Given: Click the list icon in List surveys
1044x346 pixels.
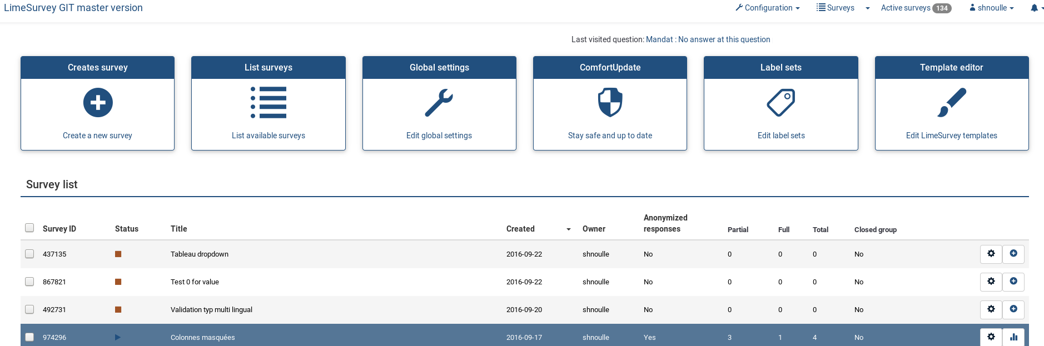Looking at the screenshot, I should click(x=269, y=103).
